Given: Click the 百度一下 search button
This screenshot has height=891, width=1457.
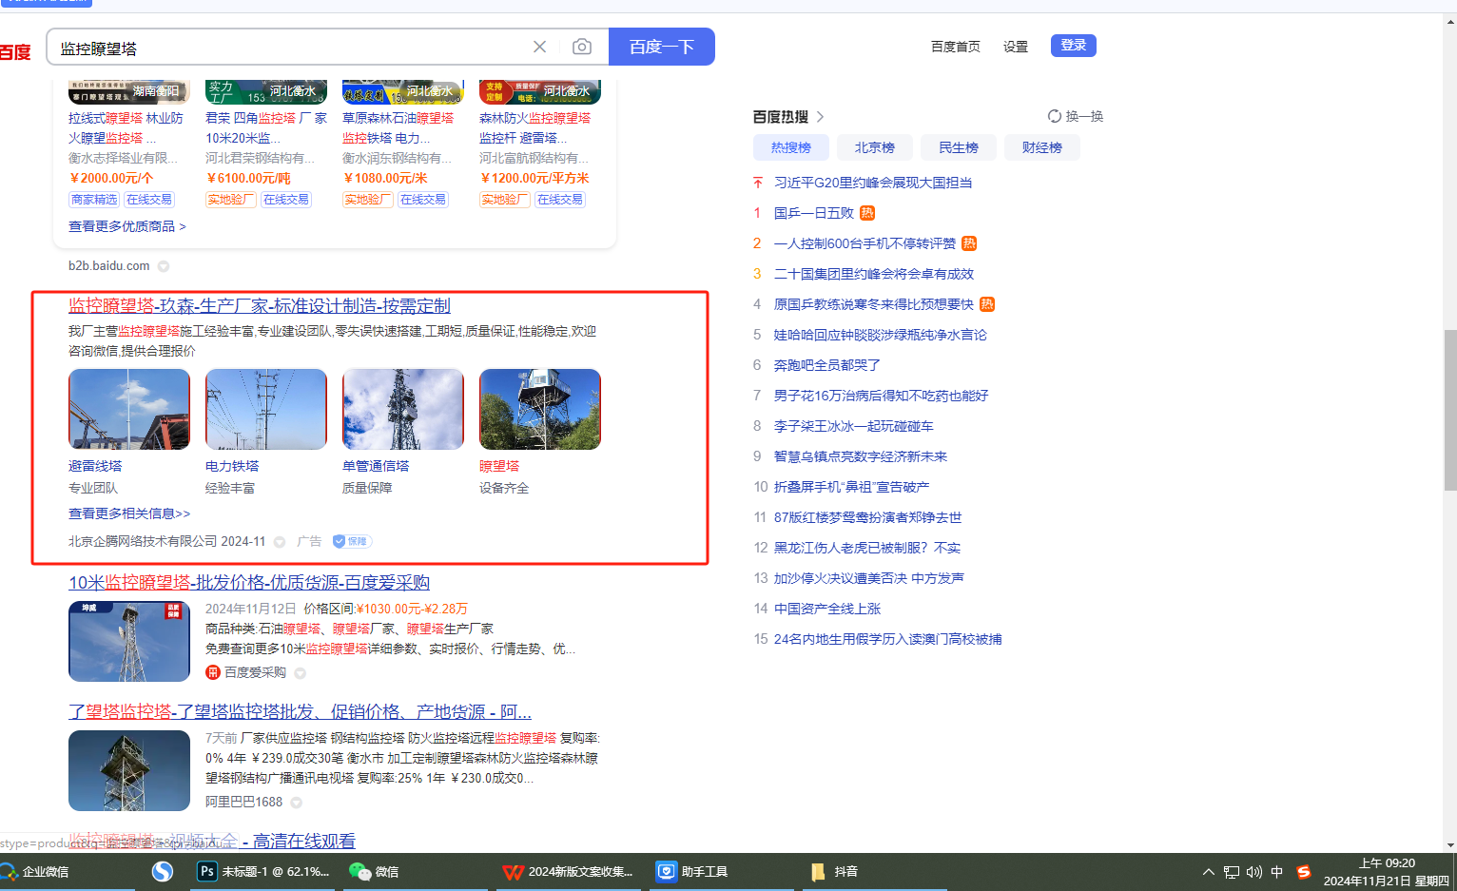Looking at the screenshot, I should coord(662,47).
